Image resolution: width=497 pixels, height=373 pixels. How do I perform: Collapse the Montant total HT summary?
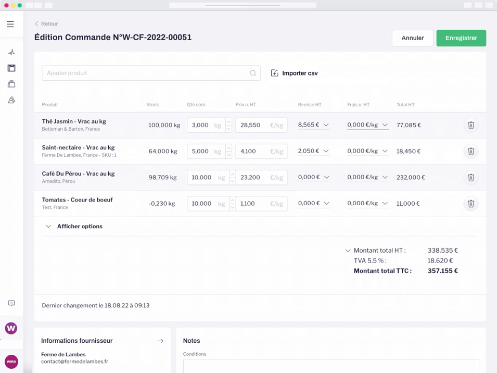pos(348,251)
